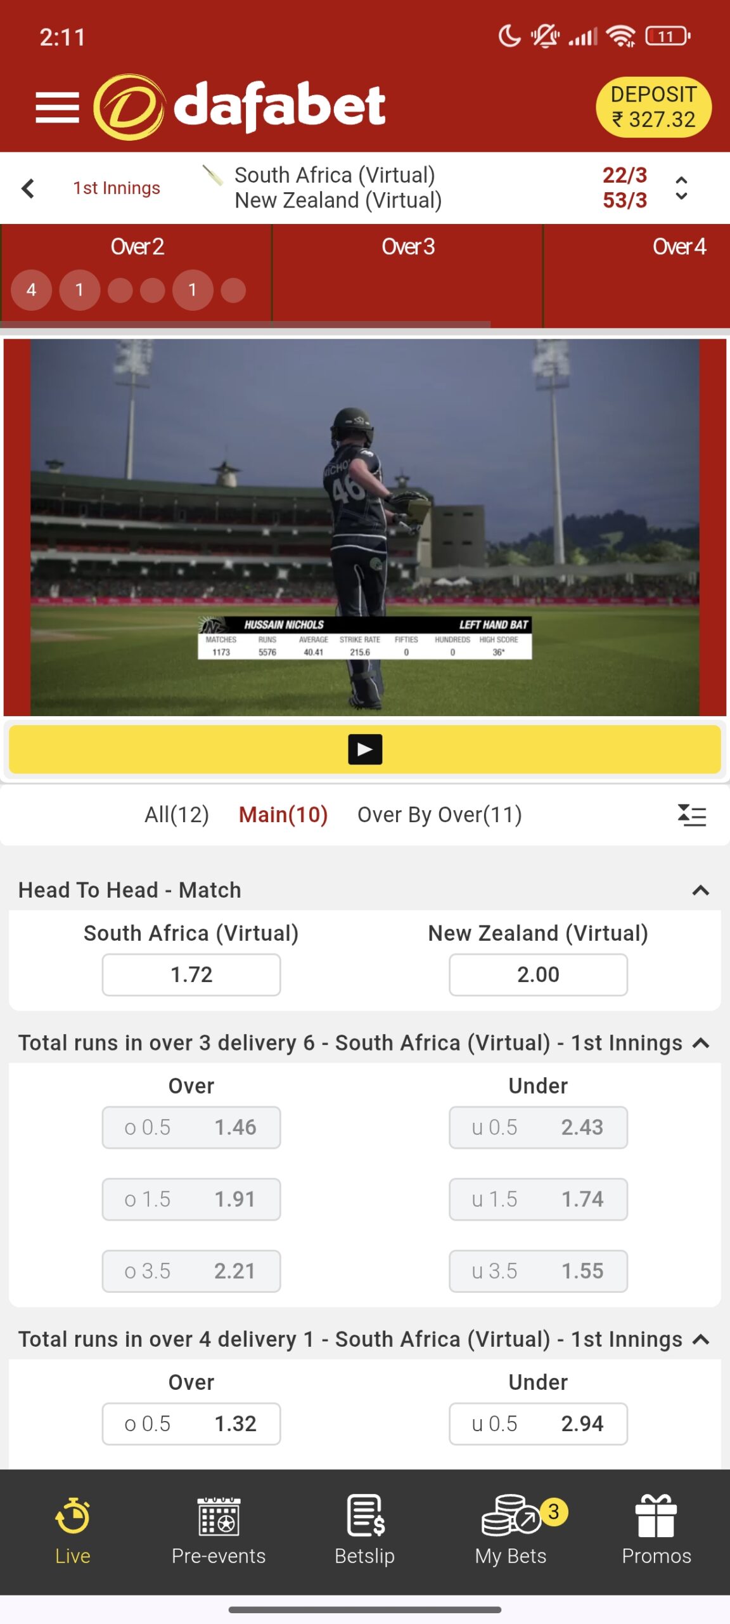
Task: Expand the match score switcher arrows
Action: pyautogui.click(x=681, y=188)
